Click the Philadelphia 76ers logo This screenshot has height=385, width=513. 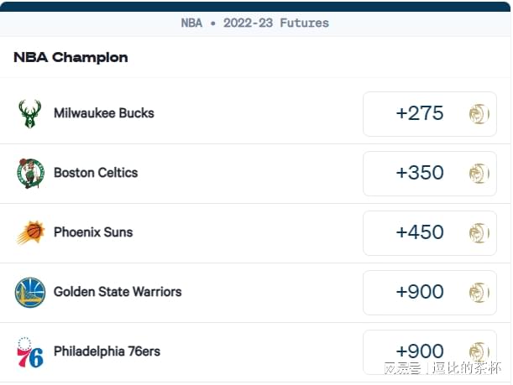pyautogui.click(x=30, y=352)
